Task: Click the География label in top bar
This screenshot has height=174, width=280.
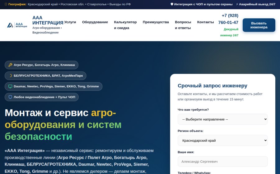Action: [x=17, y=4]
